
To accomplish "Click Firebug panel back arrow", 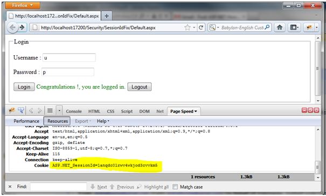I will pyautogui.click(x=31, y=111).
